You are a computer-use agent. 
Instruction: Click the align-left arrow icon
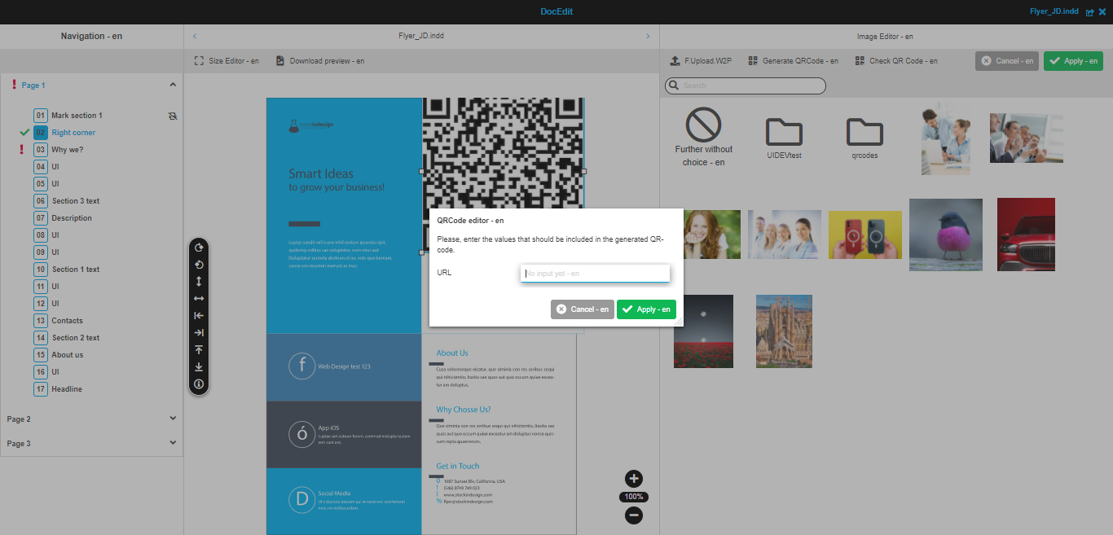coord(199,315)
